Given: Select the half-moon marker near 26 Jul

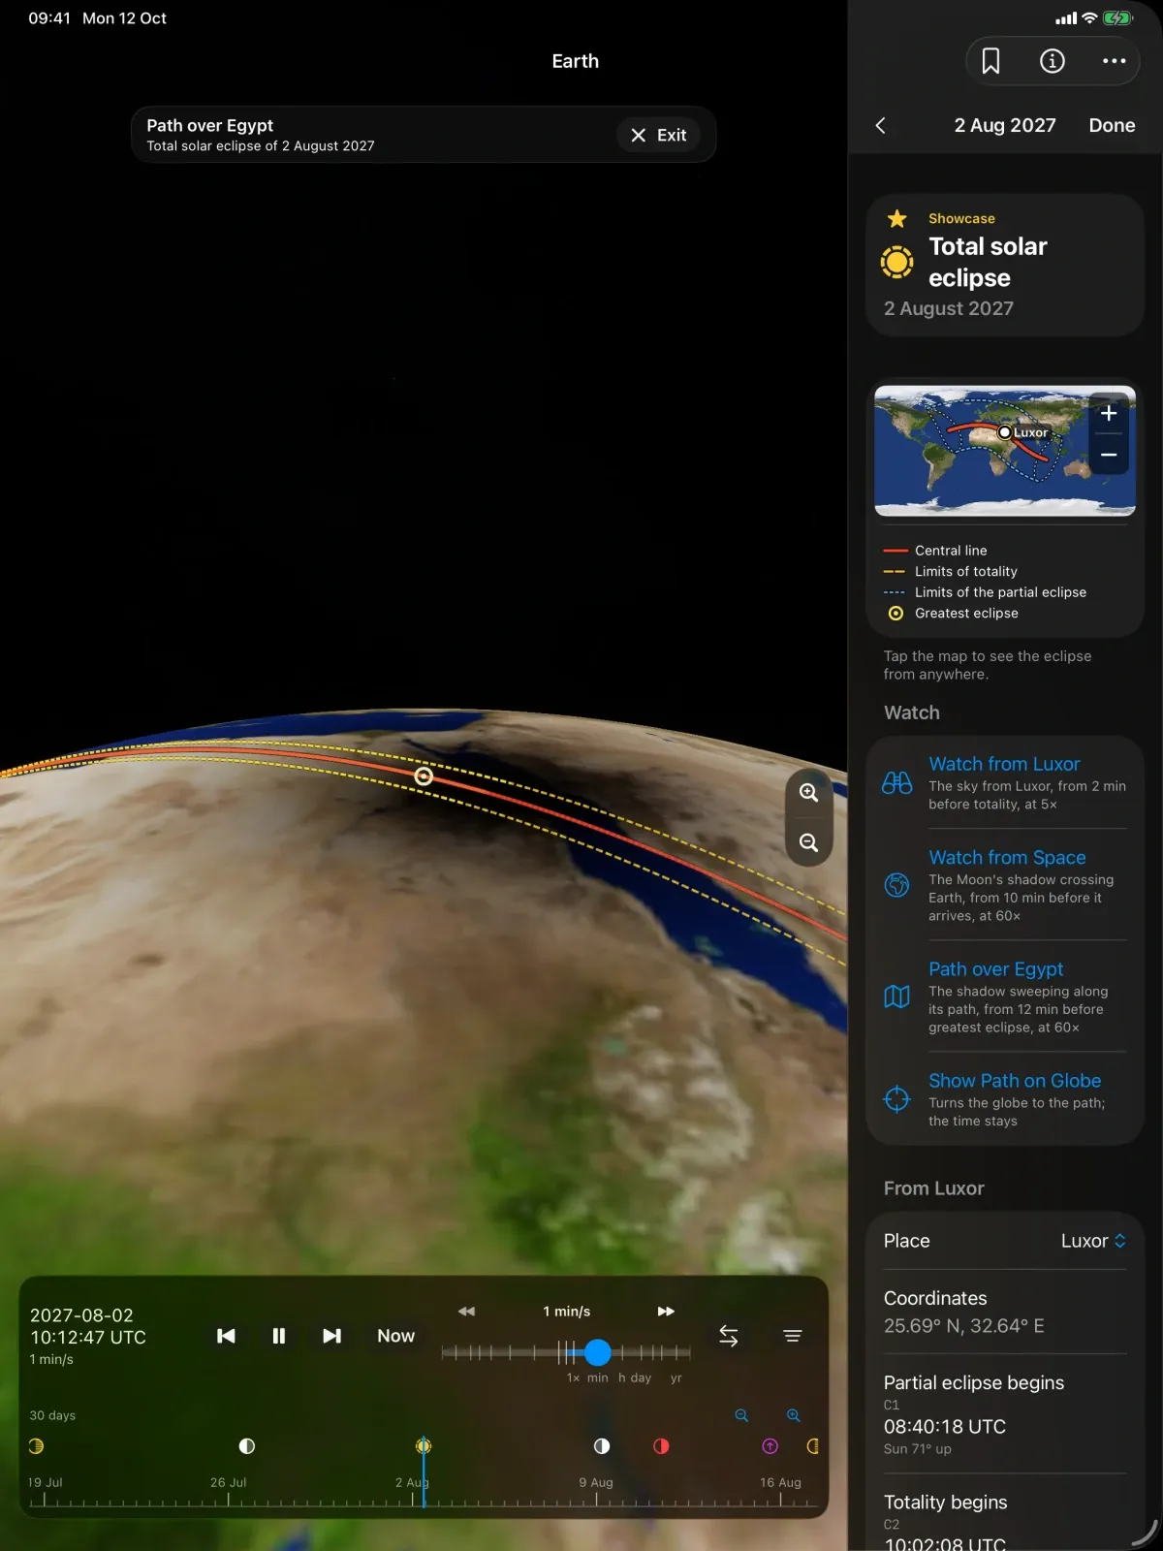Looking at the screenshot, I should (x=247, y=1445).
